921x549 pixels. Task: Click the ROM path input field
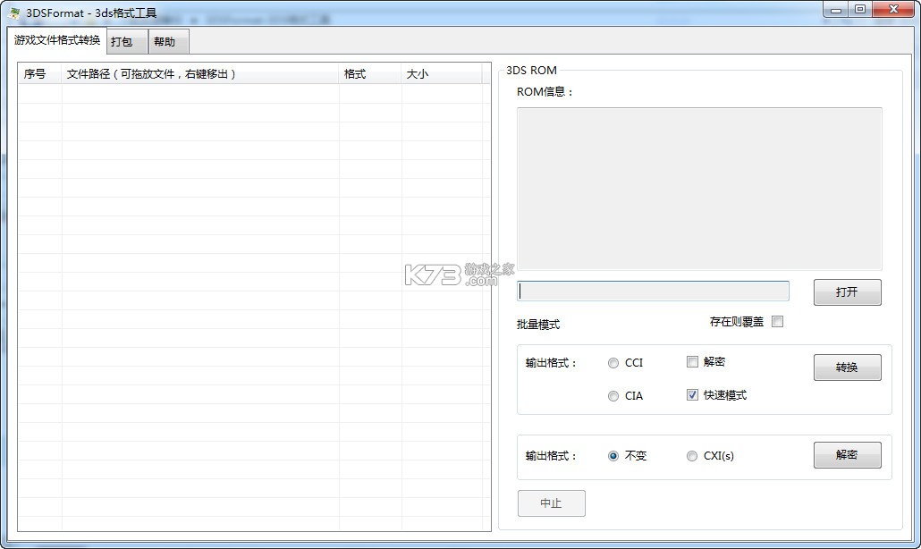point(653,291)
